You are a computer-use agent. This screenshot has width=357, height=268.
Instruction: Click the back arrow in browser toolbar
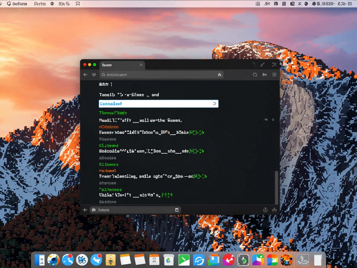85,75
